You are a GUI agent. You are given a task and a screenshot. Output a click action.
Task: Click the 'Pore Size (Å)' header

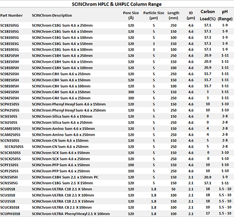coord(131,15)
